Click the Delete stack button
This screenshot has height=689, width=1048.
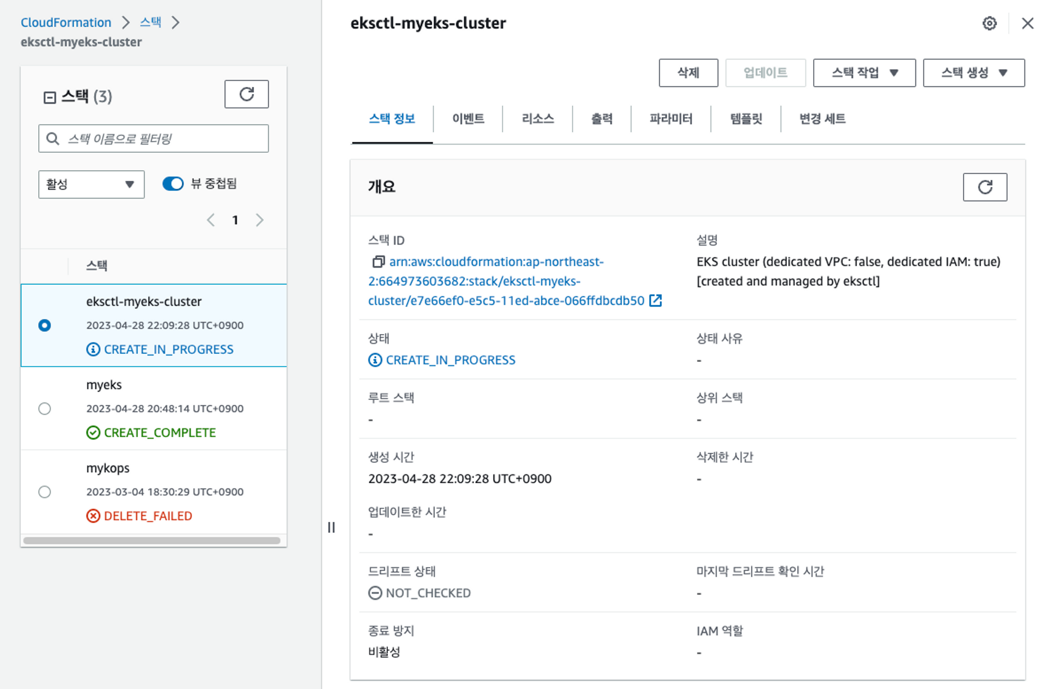tap(687, 73)
